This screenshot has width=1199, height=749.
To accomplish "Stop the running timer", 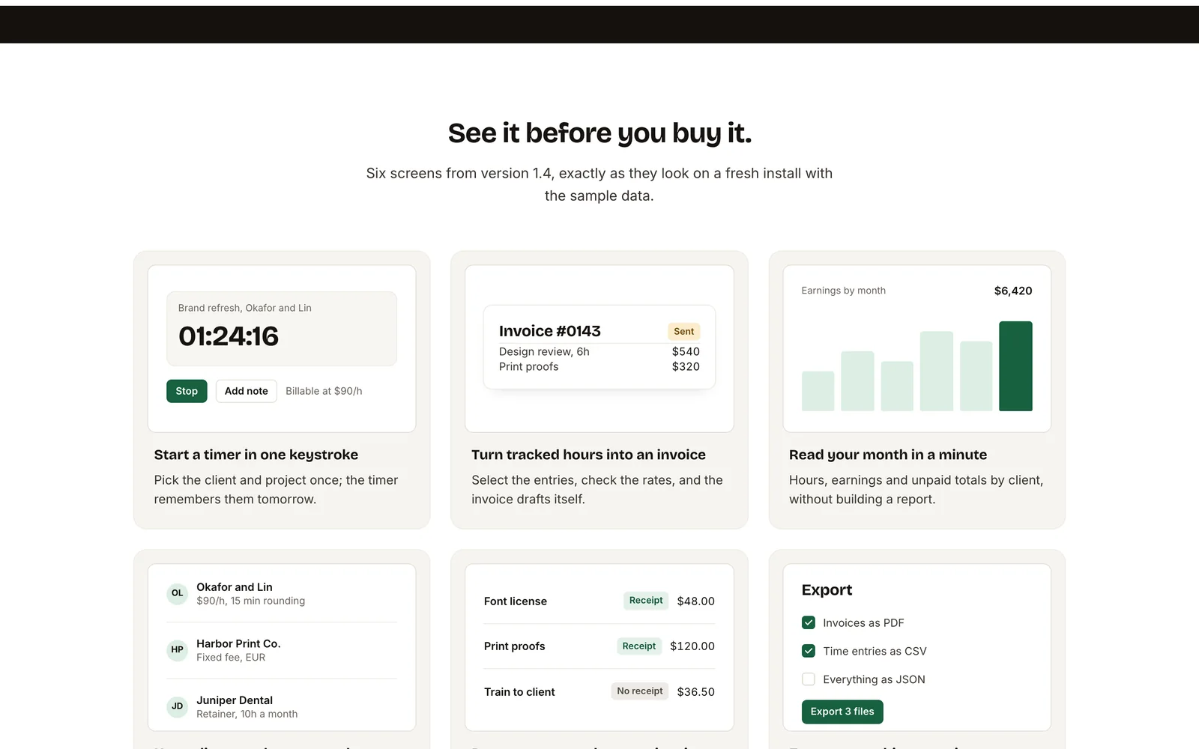I will coord(187,391).
